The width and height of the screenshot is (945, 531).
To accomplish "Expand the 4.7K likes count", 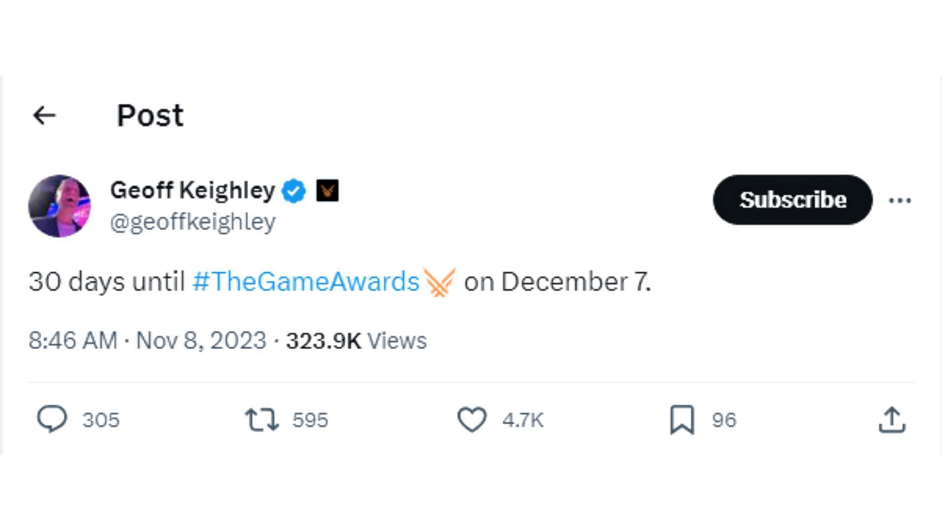I will (525, 420).
